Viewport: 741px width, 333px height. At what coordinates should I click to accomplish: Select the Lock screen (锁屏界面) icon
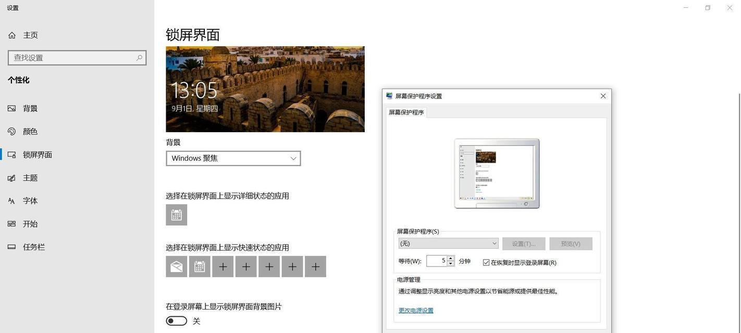coord(12,155)
